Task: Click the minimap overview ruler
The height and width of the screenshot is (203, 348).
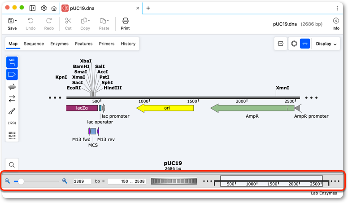Action: click(271, 181)
